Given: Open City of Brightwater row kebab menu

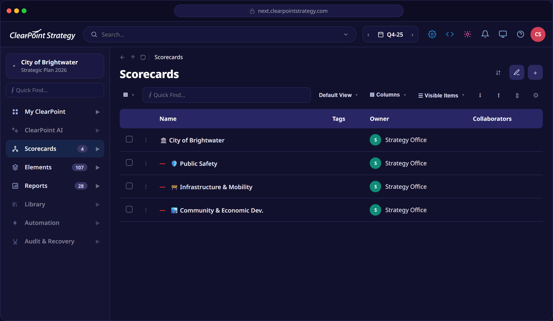Looking at the screenshot, I should [x=146, y=140].
